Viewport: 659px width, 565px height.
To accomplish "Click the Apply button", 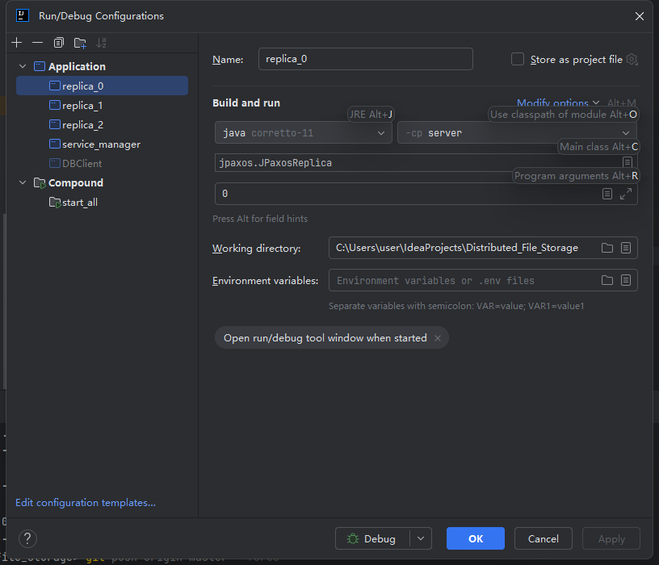I will (611, 538).
